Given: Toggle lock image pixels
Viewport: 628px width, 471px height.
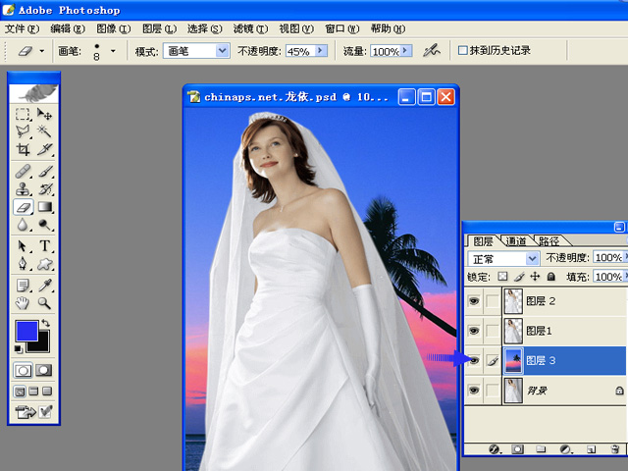Looking at the screenshot, I should (x=519, y=277).
